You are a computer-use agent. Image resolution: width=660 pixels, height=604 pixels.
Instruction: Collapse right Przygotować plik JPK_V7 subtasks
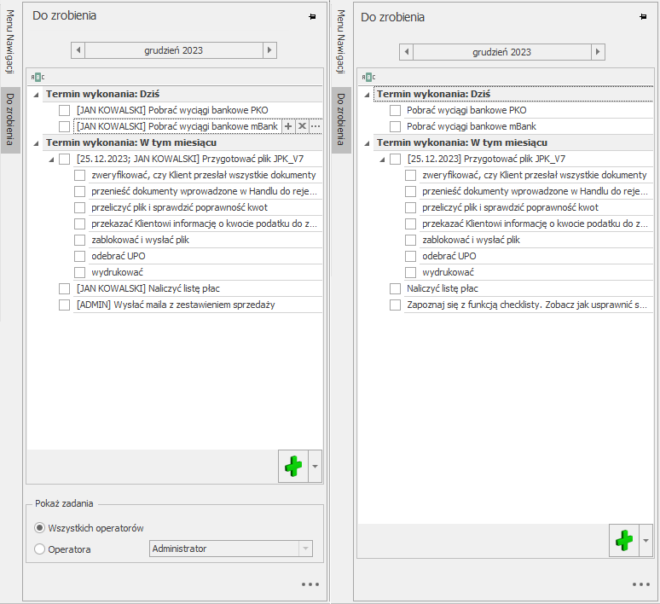[x=382, y=160]
